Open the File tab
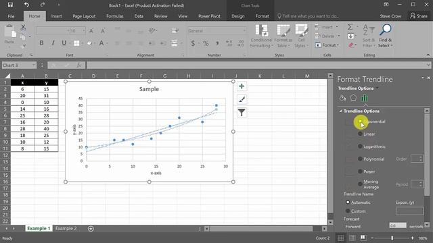The height and width of the screenshot is (243, 433). tap(11, 16)
